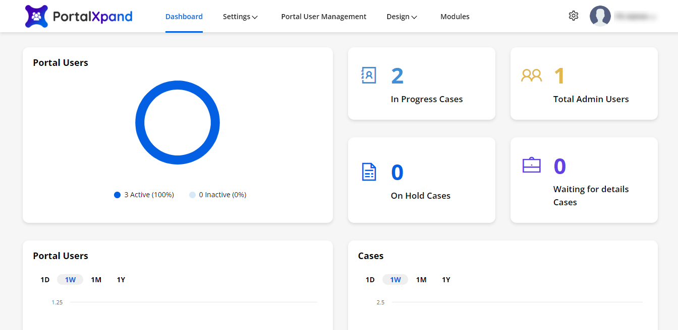
Task: Toggle the 0 Inactive legend dot
Action: click(x=192, y=195)
